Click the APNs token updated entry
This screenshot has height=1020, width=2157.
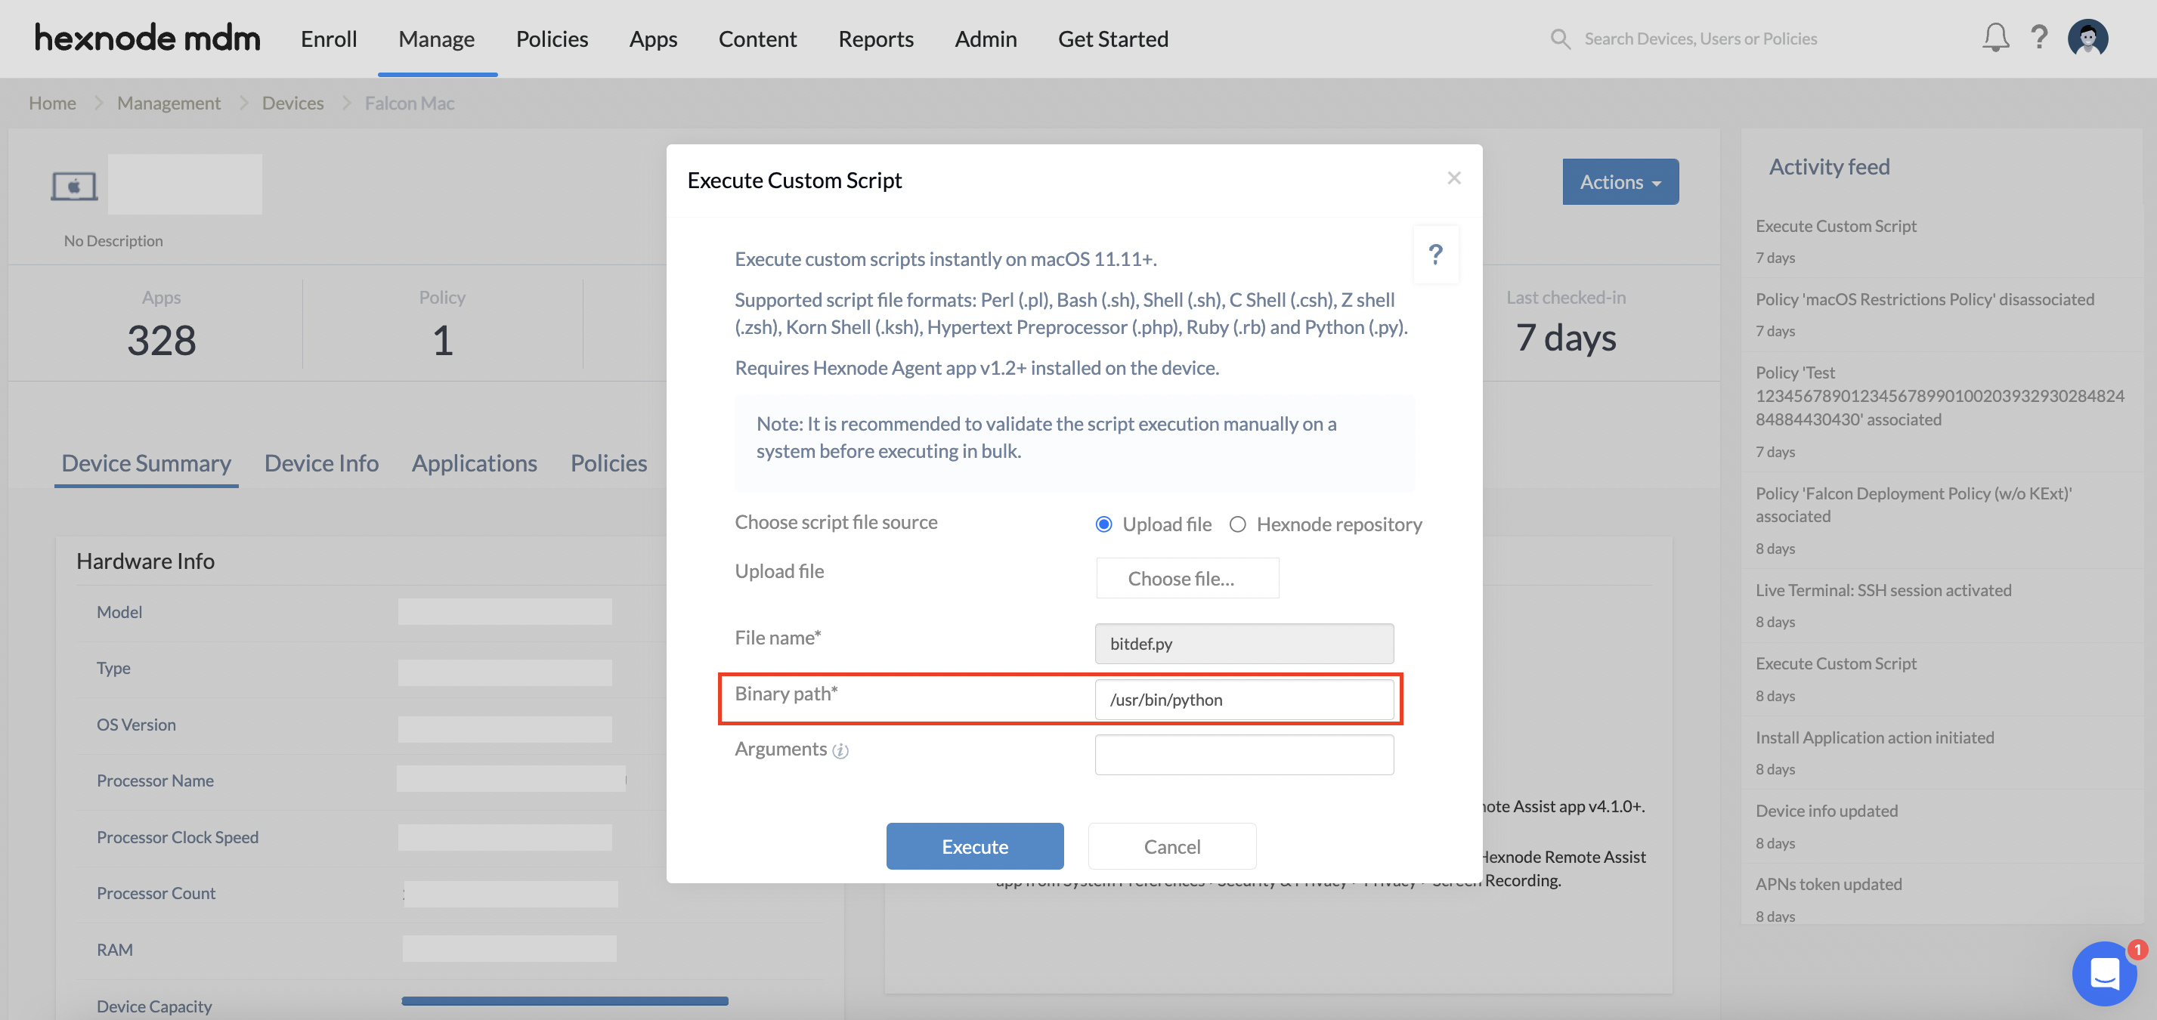click(1828, 885)
